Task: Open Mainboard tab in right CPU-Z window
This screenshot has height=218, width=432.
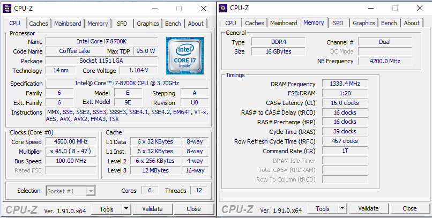Action: click(284, 23)
